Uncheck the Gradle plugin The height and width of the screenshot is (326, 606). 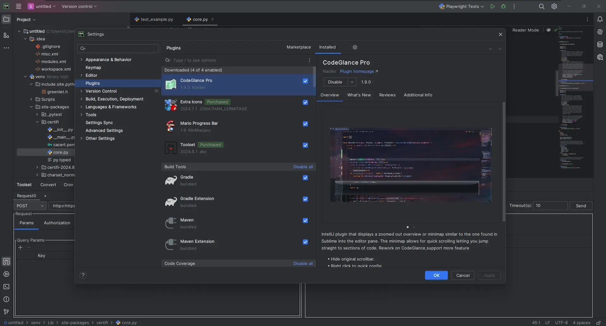click(x=305, y=178)
